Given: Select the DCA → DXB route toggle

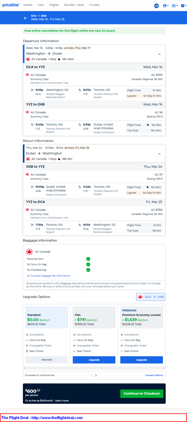Looking at the screenshot, I should [x=151, y=297].
